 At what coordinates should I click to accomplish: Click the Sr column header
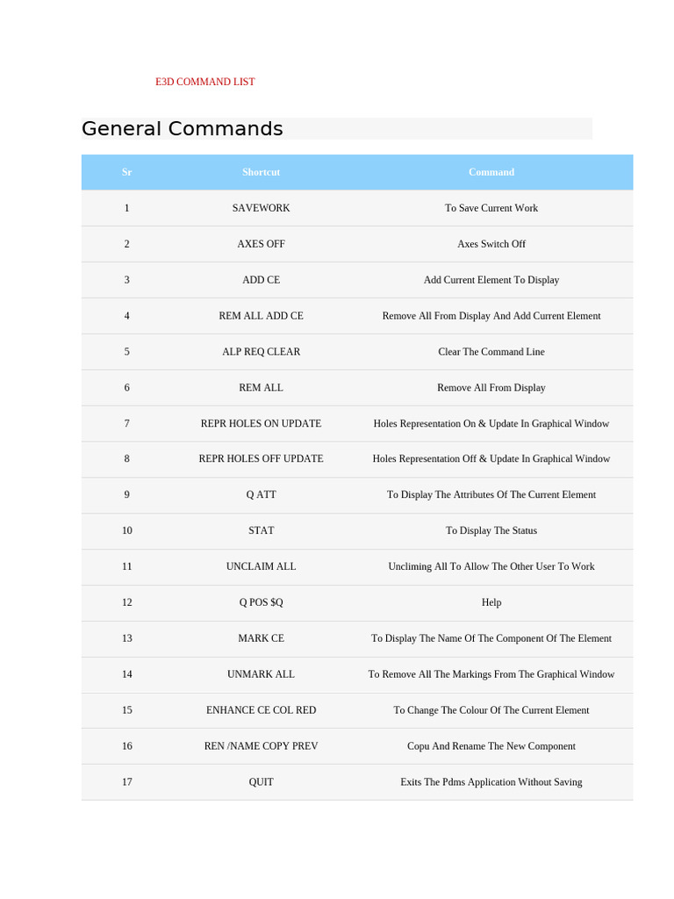point(126,172)
